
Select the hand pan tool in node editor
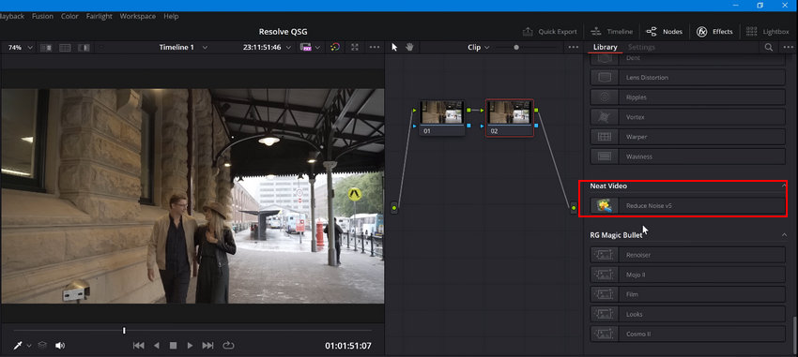pos(409,47)
